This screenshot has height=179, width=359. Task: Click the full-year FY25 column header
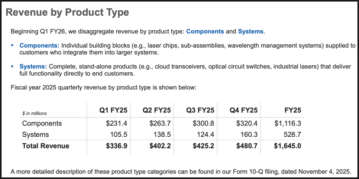[x=292, y=110]
